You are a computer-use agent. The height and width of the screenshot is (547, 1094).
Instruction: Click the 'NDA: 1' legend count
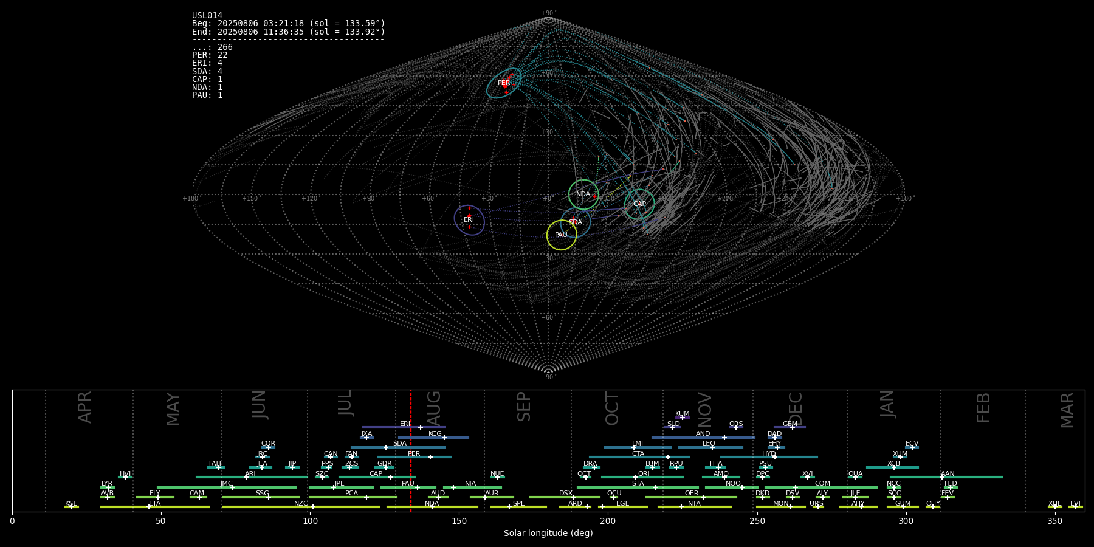[x=207, y=88]
